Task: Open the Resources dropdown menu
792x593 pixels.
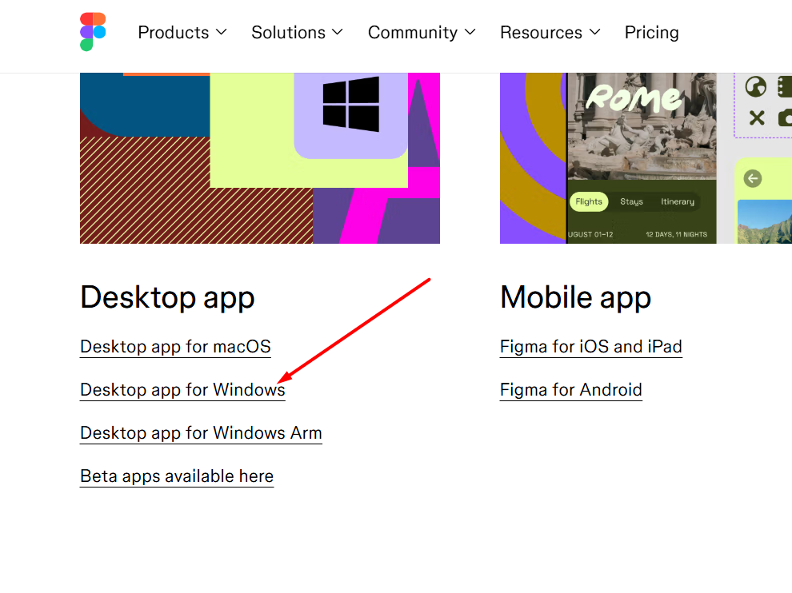Action: [550, 33]
